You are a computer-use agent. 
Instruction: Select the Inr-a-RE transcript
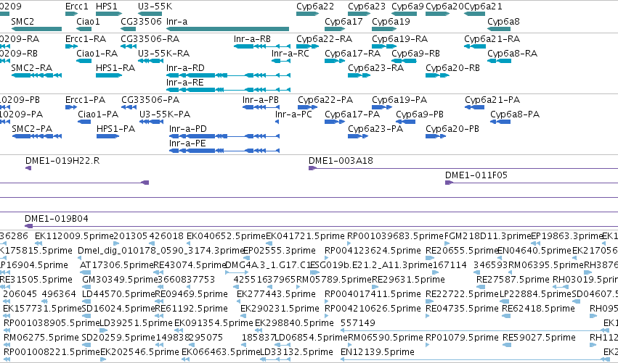(229, 90)
